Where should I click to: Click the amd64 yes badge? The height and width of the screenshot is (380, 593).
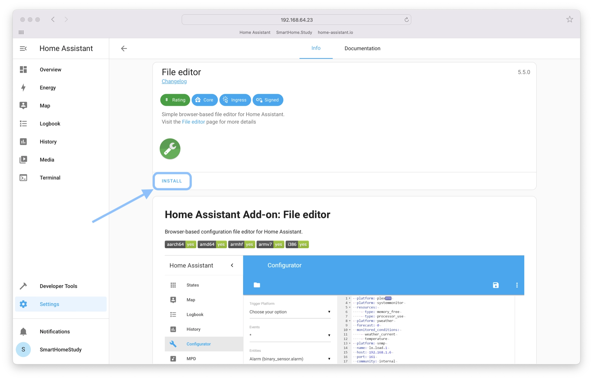coord(212,244)
